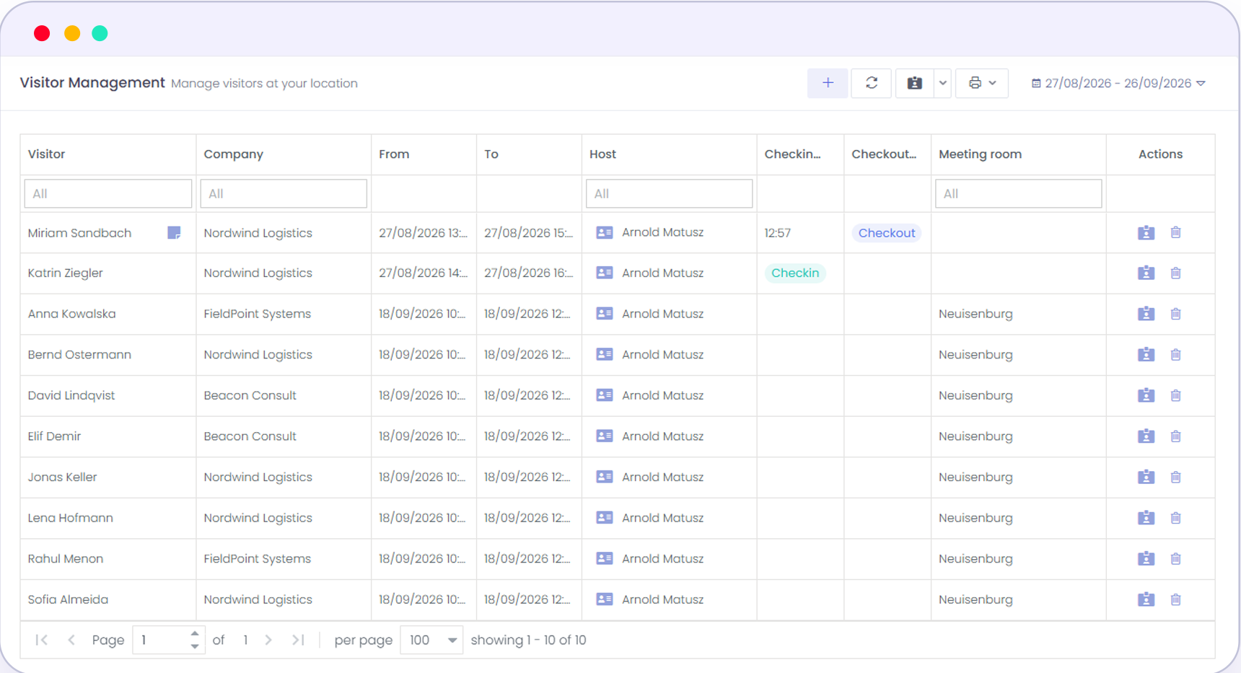Go to first page of results
Screen dimensions: 1241x673
pos(41,640)
